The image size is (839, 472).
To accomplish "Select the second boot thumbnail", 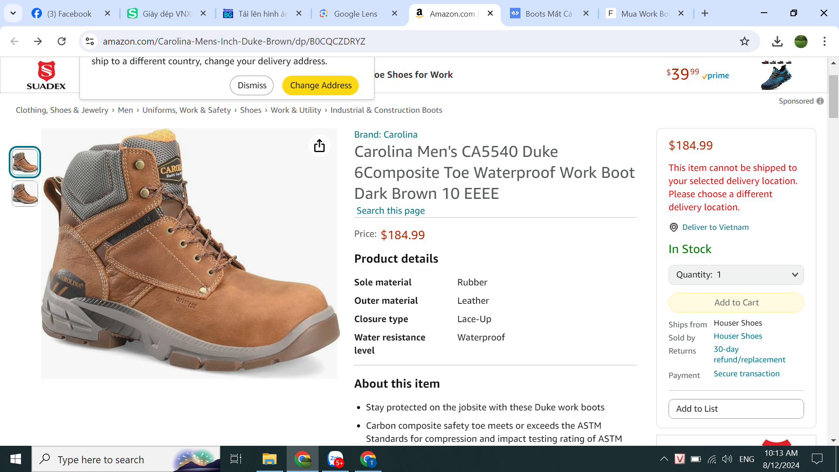I will click(25, 194).
